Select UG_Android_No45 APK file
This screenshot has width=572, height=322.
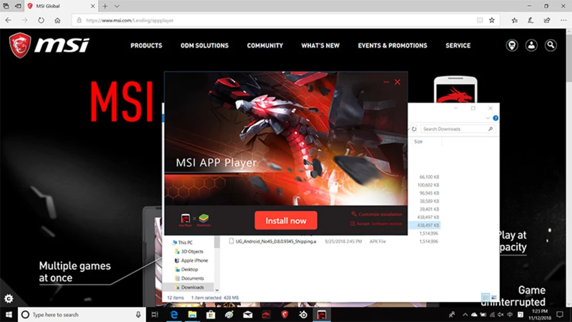(276, 241)
